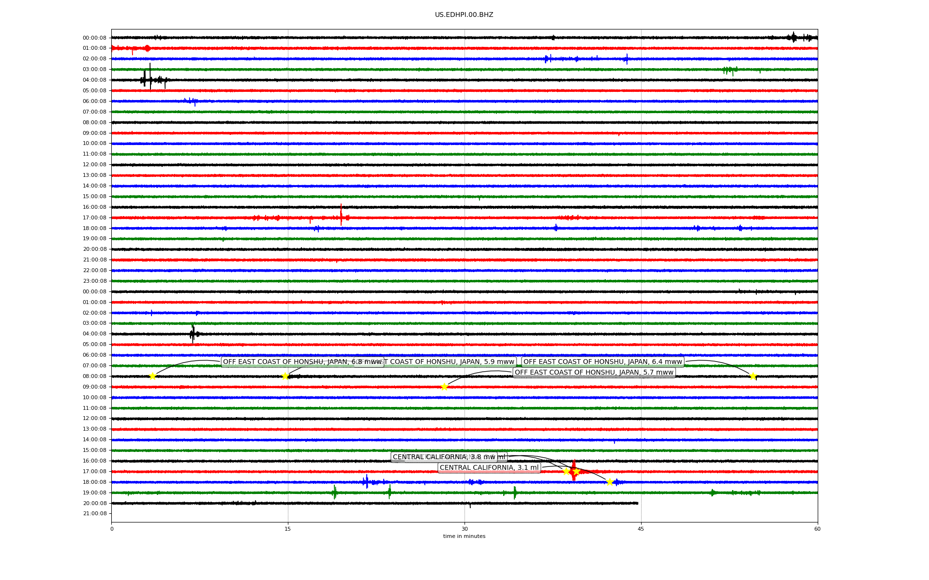Click the star marker for the Honshu 5.9 mww event
The width and height of the screenshot is (929, 580).
[x=285, y=377]
